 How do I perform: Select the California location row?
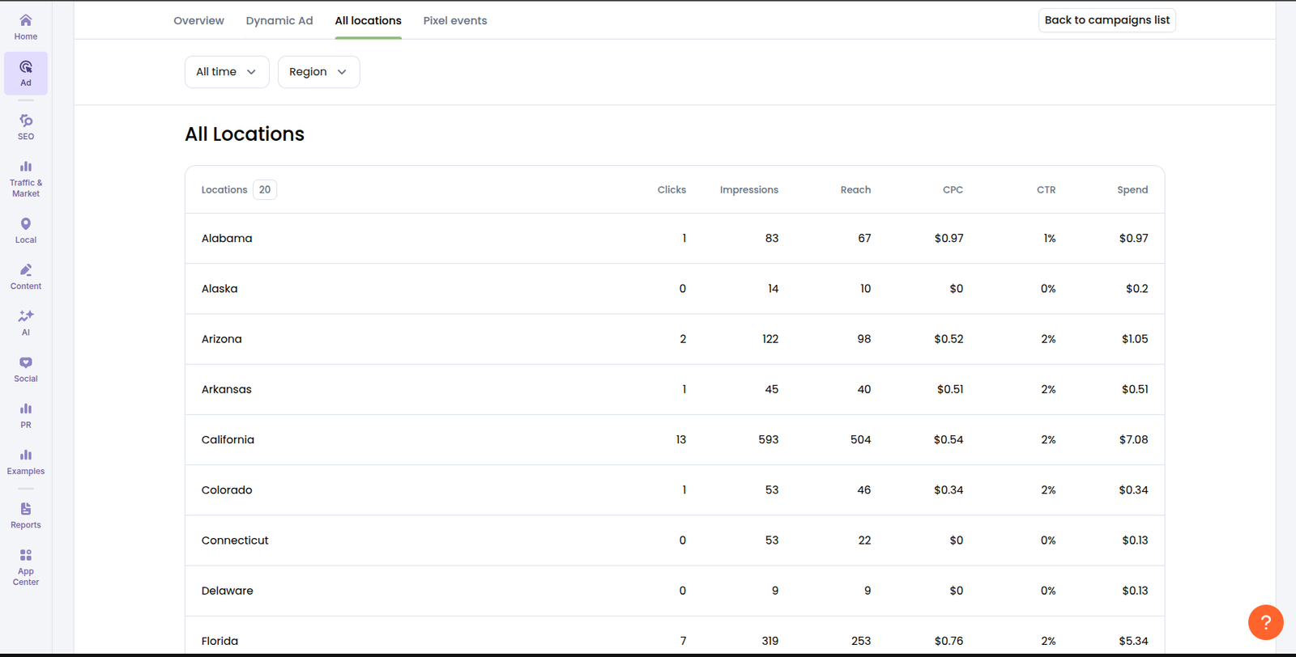pos(228,440)
